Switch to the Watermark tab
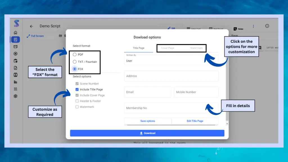The width and height of the screenshot is (288, 162). pos(196,48)
